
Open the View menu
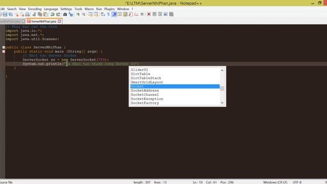tap(22, 9)
